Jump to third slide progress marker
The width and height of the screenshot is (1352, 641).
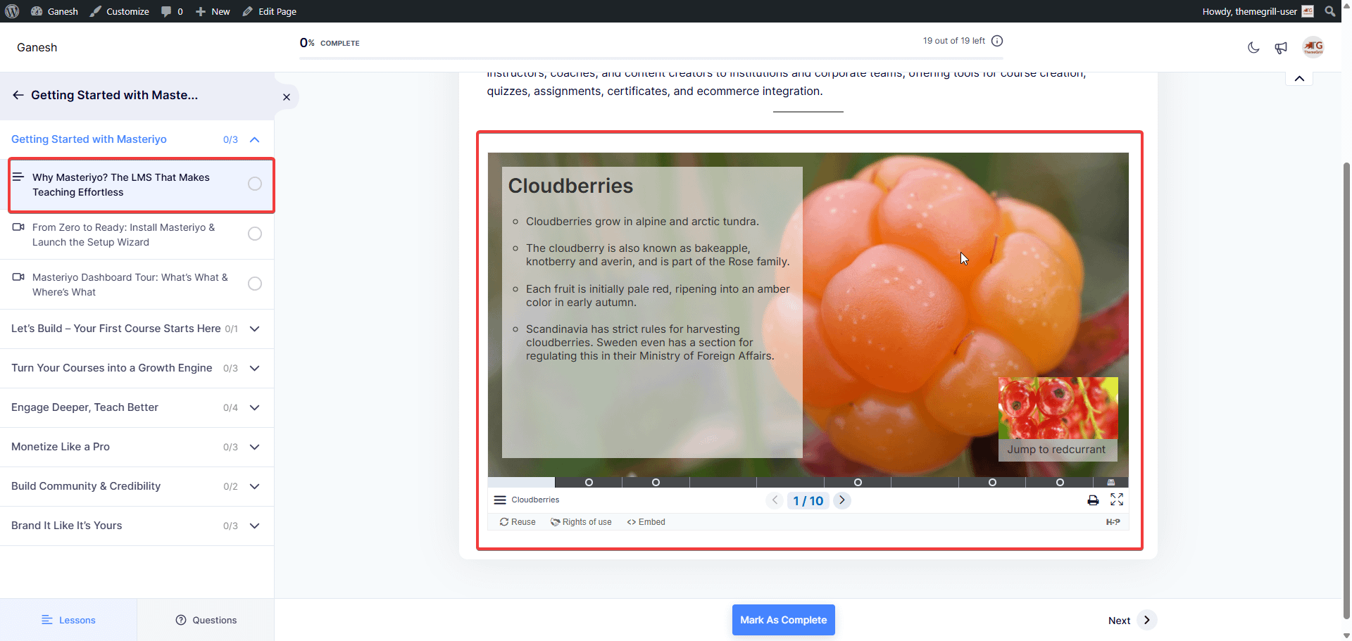click(x=656, y=483)
